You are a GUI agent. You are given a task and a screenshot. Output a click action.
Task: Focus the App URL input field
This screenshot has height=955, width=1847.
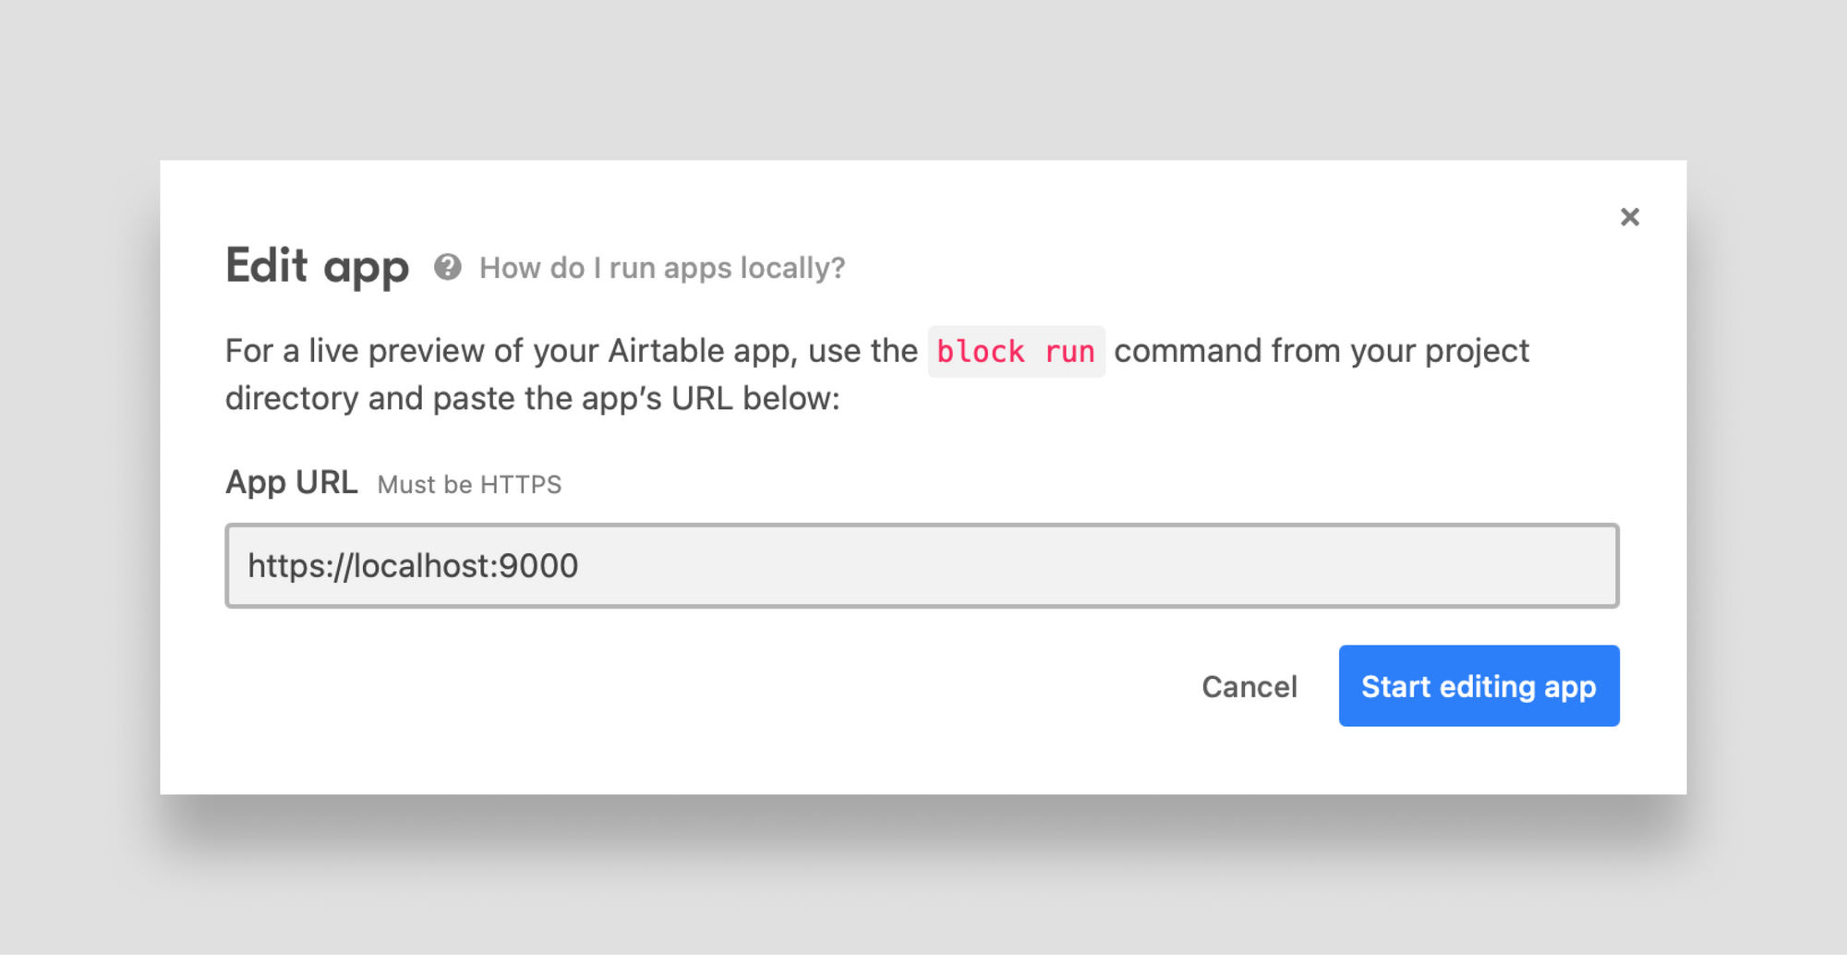pos(922,565)
